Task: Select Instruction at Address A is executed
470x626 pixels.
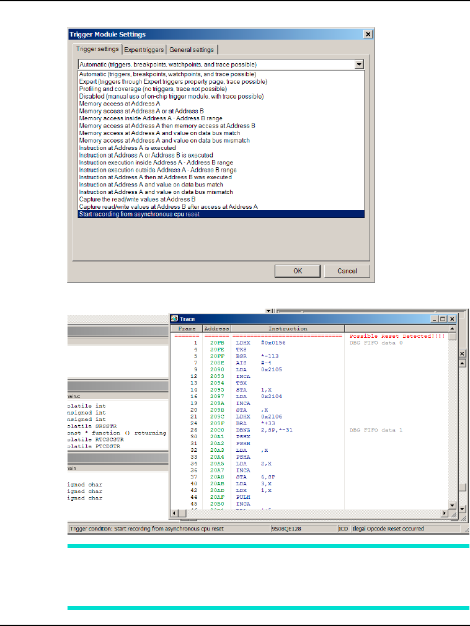Action: click(221, 148)
